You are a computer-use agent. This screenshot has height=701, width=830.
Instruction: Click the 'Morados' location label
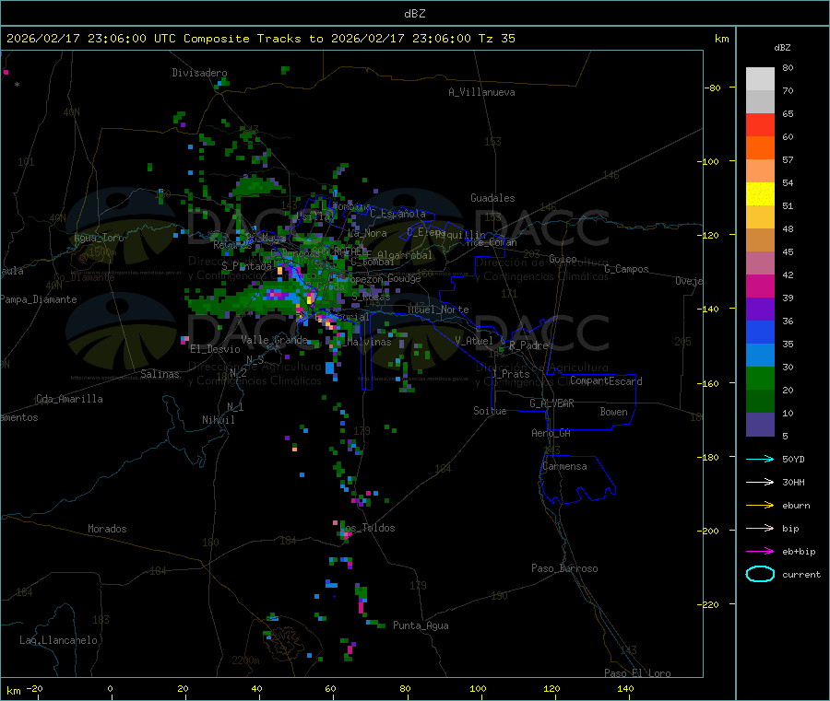point(107,529)
